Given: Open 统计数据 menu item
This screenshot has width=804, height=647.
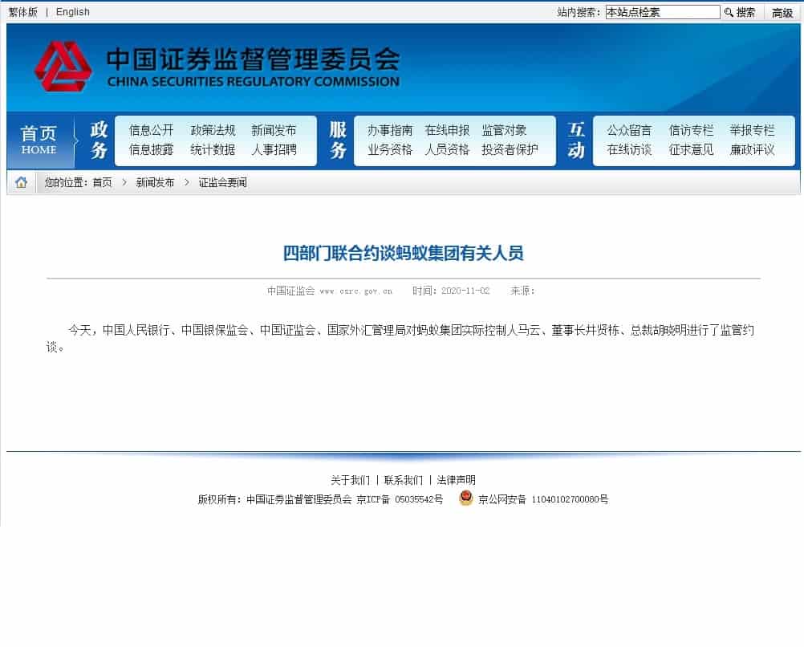Looking at the screenshot, I should tap(213, 150).
